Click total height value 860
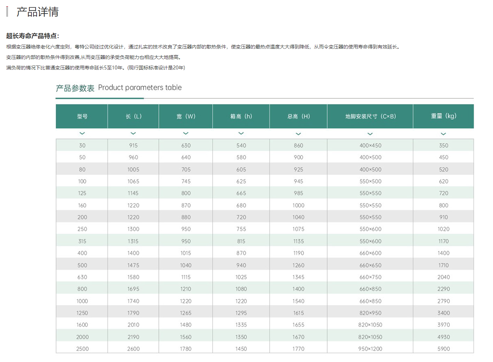 298,145
